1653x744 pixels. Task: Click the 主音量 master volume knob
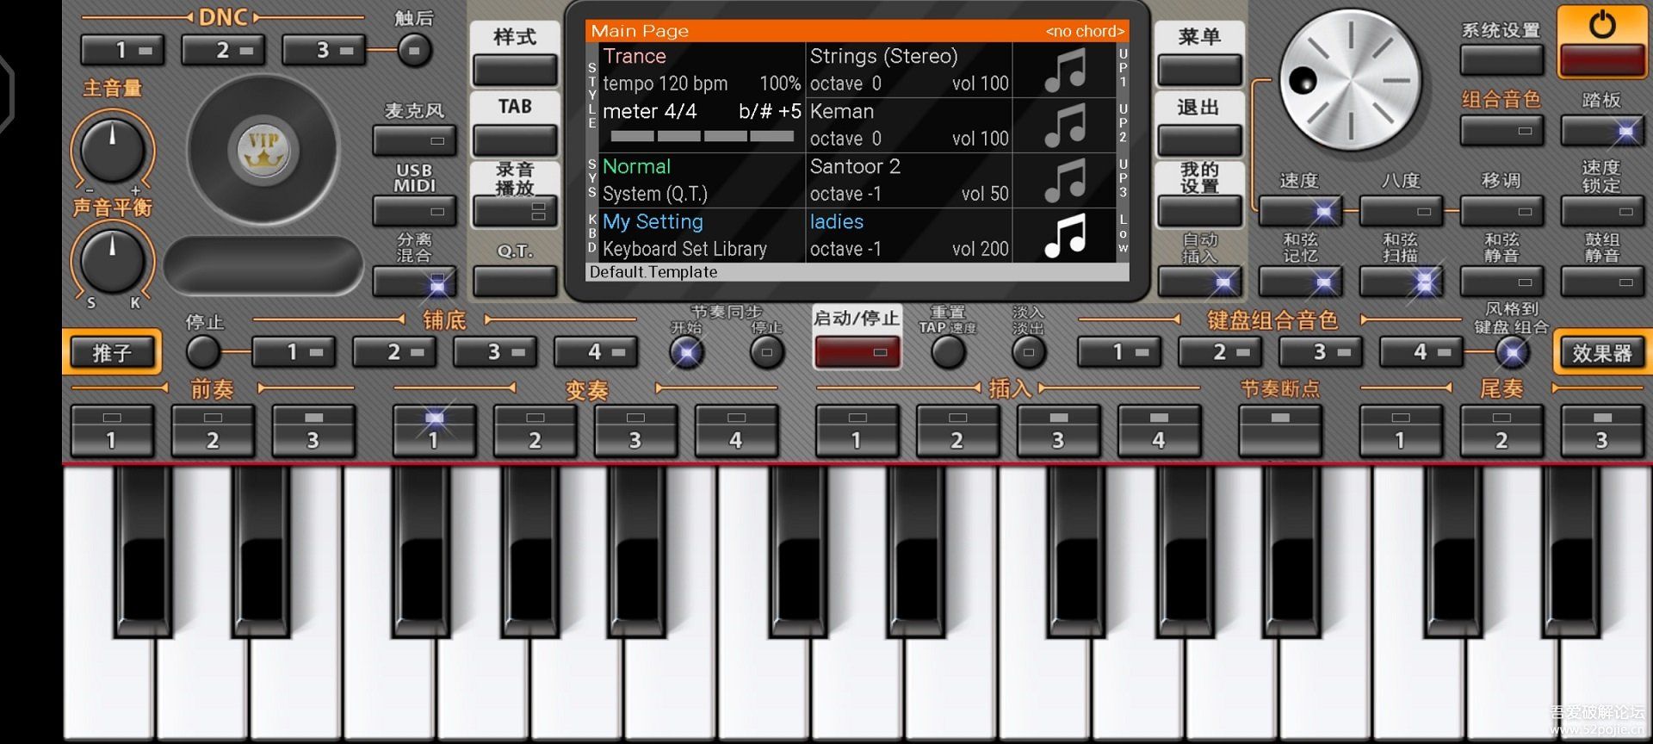pyautogui.click(x=112, y=150)
